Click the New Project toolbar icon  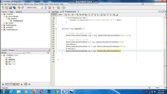click(7, 8)
